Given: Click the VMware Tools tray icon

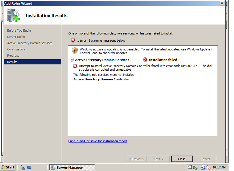Looking at the screenshot, I should click(x=189, y=167).
